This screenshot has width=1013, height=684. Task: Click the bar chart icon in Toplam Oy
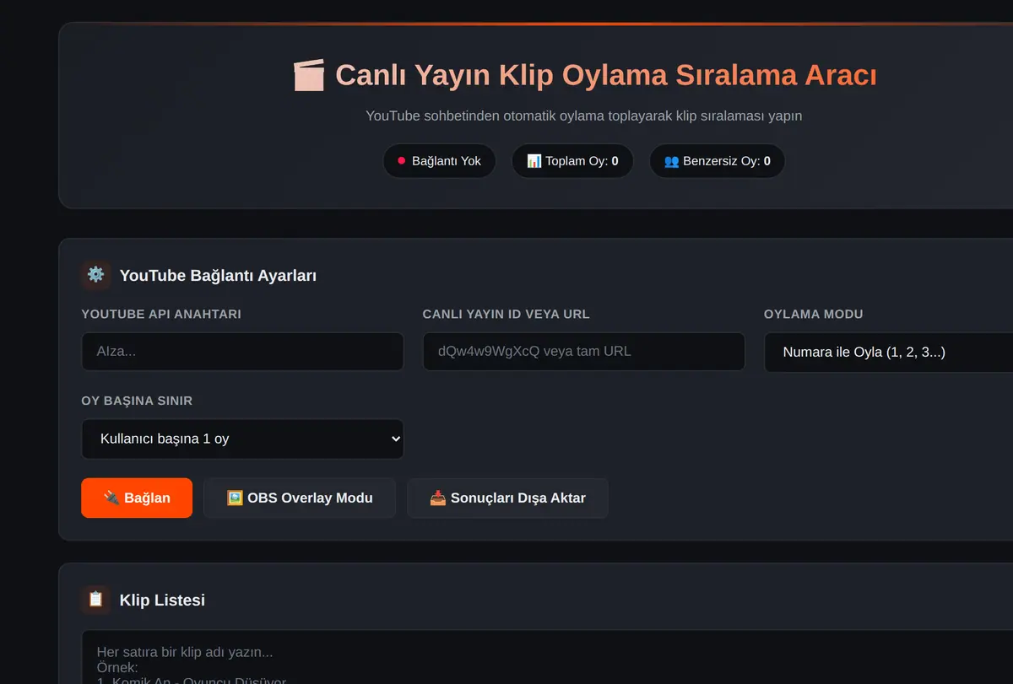tap(534, 161)
